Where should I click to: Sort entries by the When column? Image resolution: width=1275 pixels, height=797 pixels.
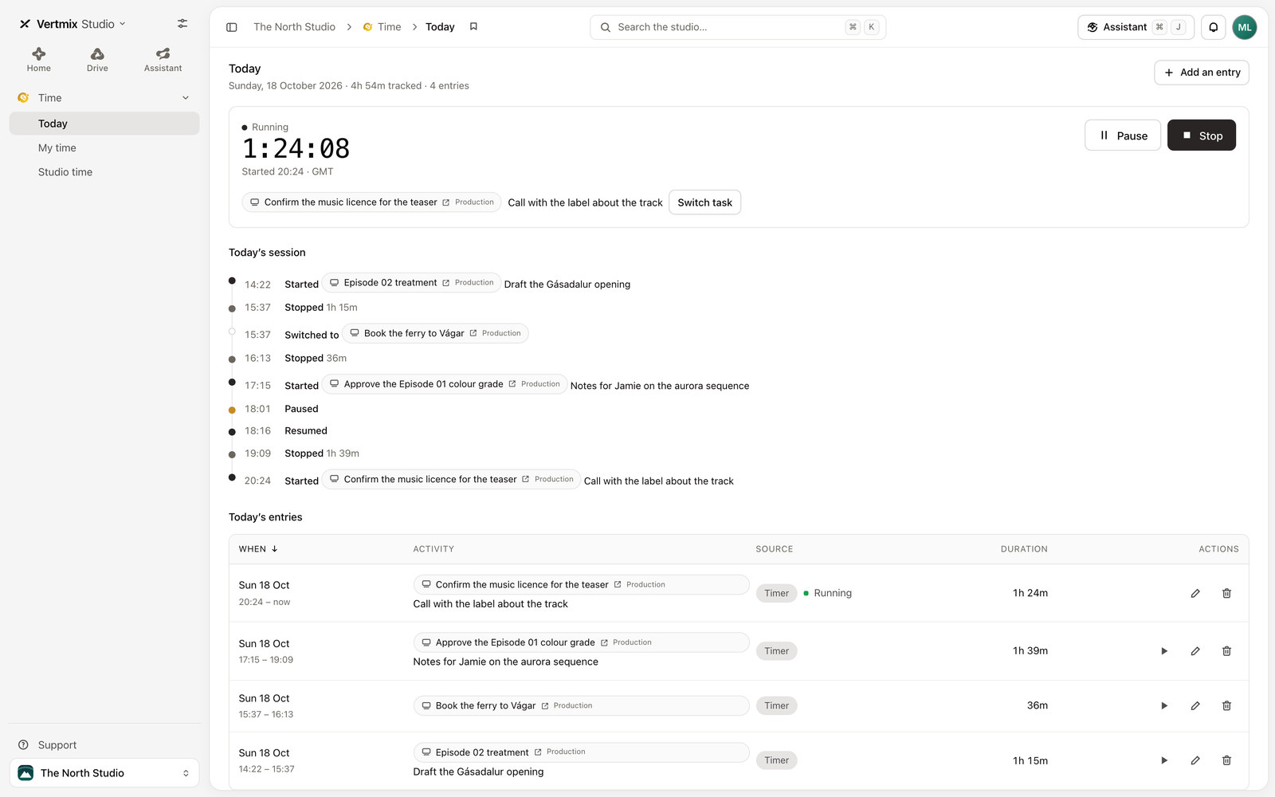click(x=258, y=549)
